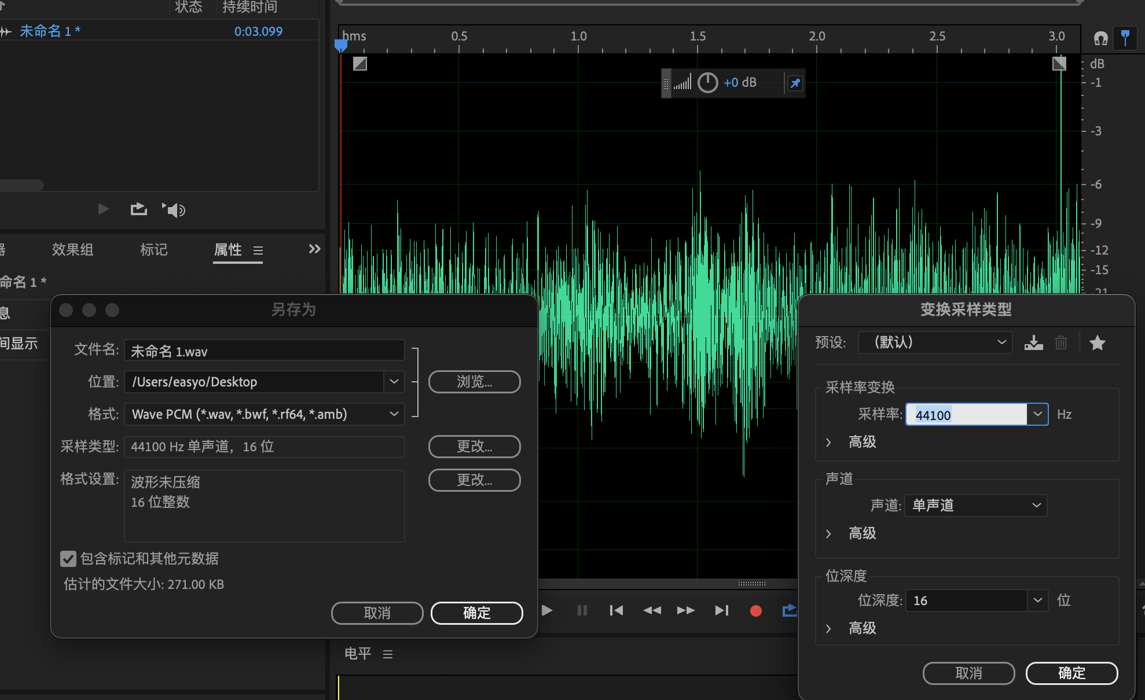Image resolution: width=1145 pixels, height=700 pixels.
Task: Open the Properties panel menu icon
Action: (258, 250)
